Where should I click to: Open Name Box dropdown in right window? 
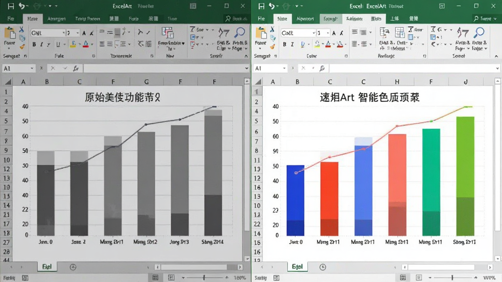pos(284,68)
